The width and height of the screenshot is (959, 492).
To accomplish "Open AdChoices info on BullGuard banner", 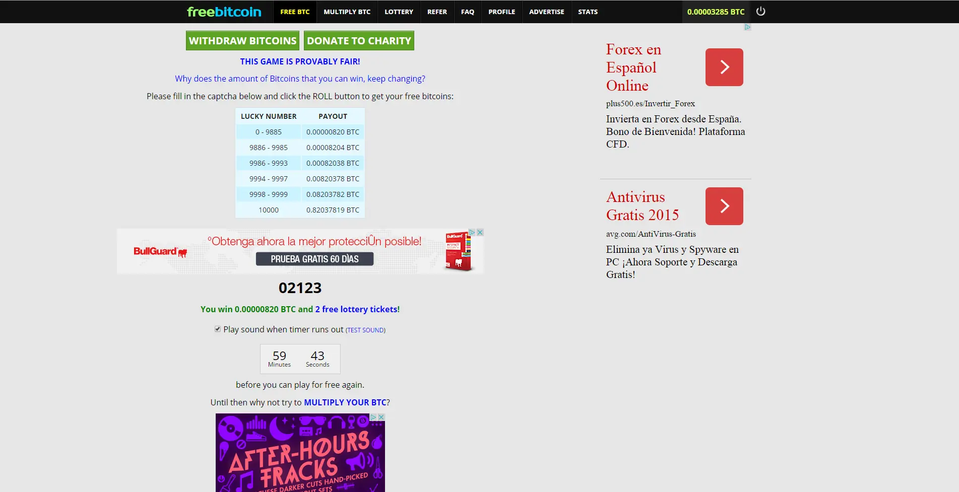I will tap(472, 232).
